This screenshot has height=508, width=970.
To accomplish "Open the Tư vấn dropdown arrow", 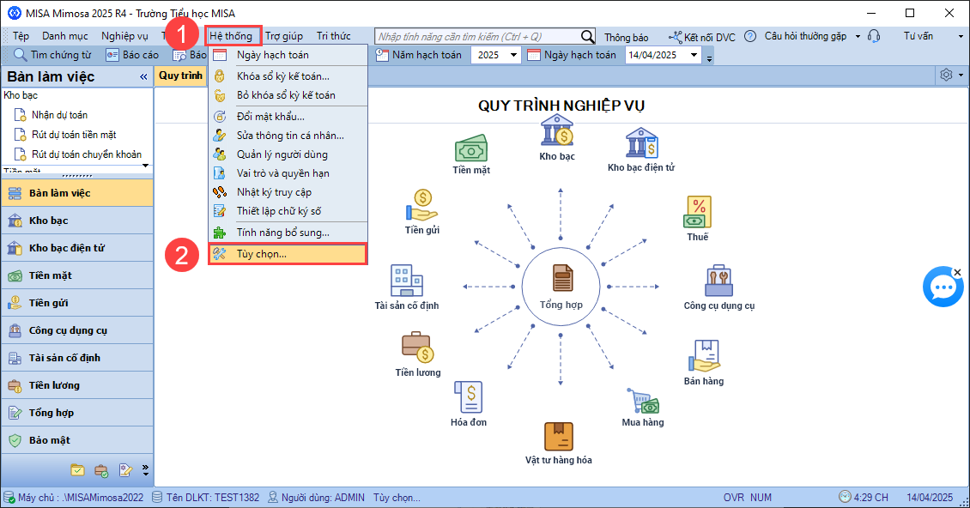I will click(x=961, y=37).
